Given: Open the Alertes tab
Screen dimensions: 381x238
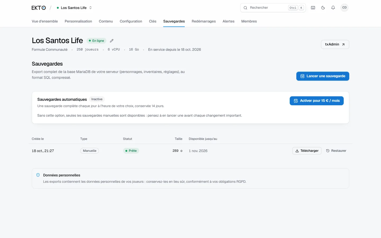Looking at the screenshot, I should (229, 21).
